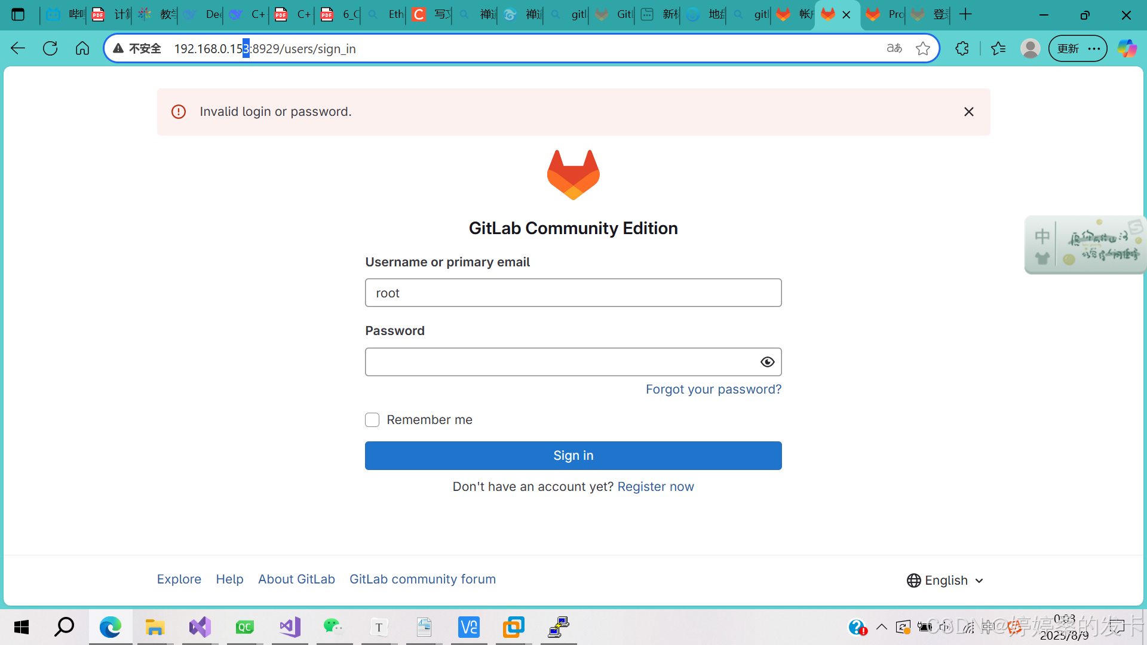1147x645 pixels.
Task: Open the taskbar clock and date
Action: (1065, 627)
